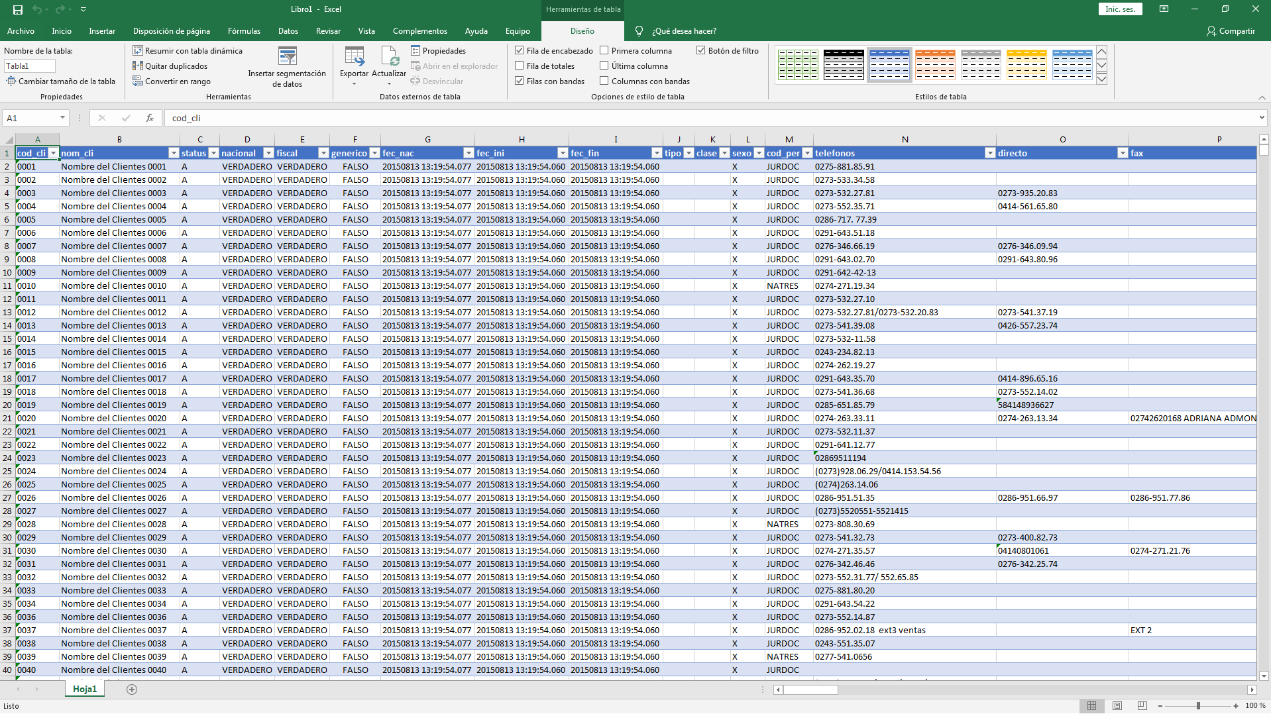Uncheck the Botón de filtro option
The image size is (1271, 714).
click(700, 51)
